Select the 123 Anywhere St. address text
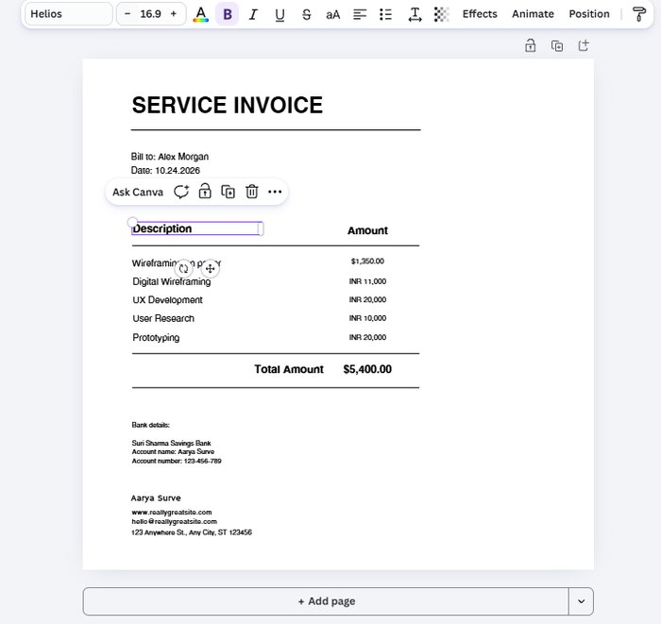Image resolution: width=661 pixels, height=624 pixels. (x=192, y=532)
